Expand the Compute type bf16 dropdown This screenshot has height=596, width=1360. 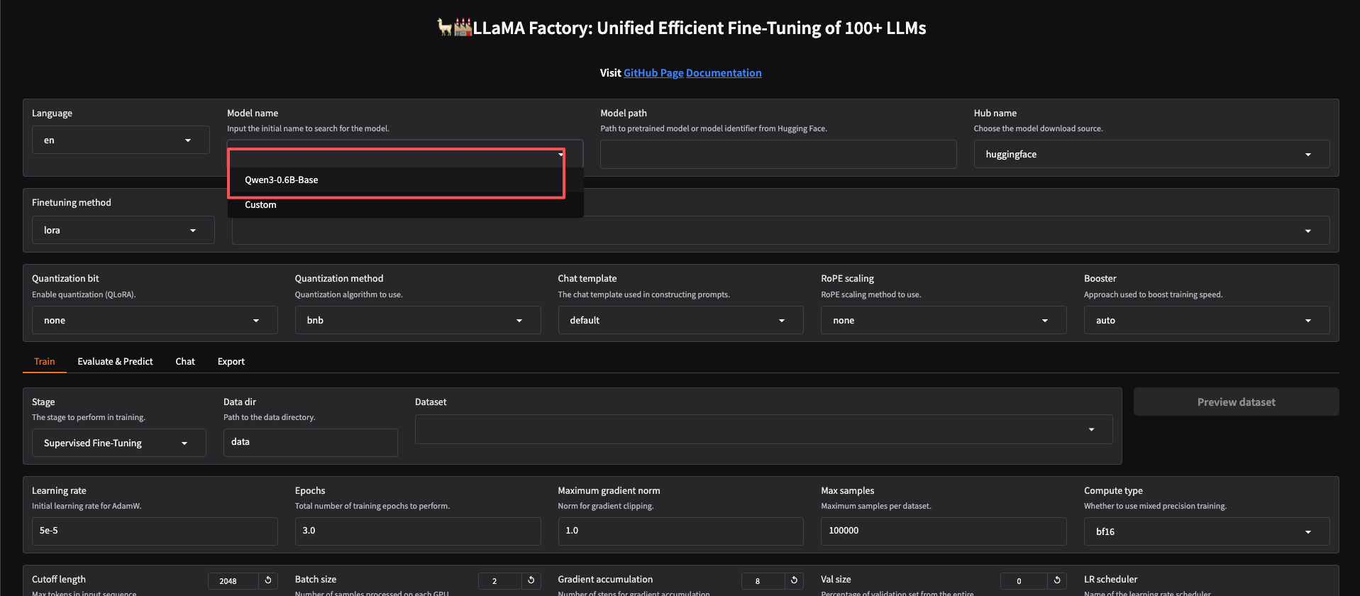(1206, 531)
